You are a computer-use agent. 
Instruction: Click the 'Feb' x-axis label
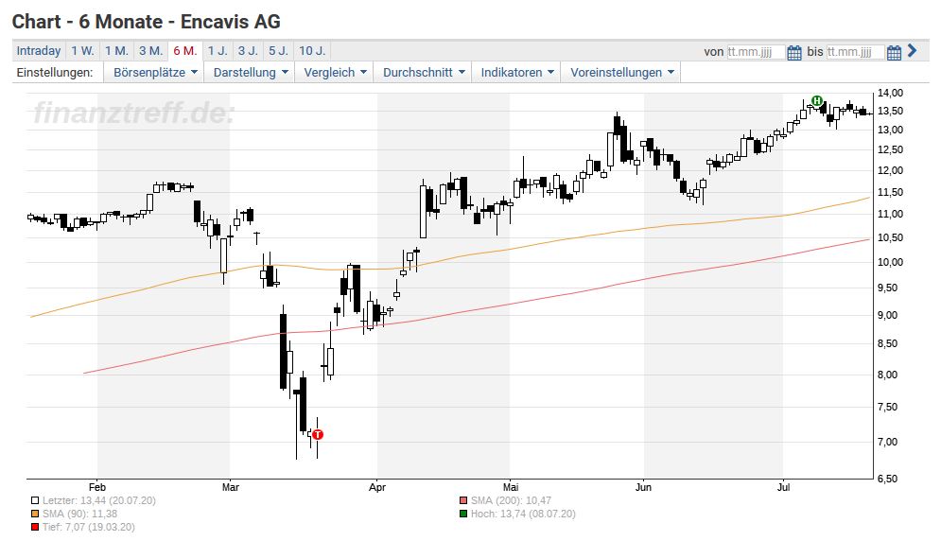(x=97, y=487)
